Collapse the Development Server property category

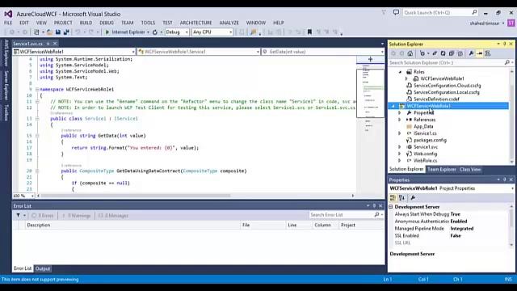[391, 207]
